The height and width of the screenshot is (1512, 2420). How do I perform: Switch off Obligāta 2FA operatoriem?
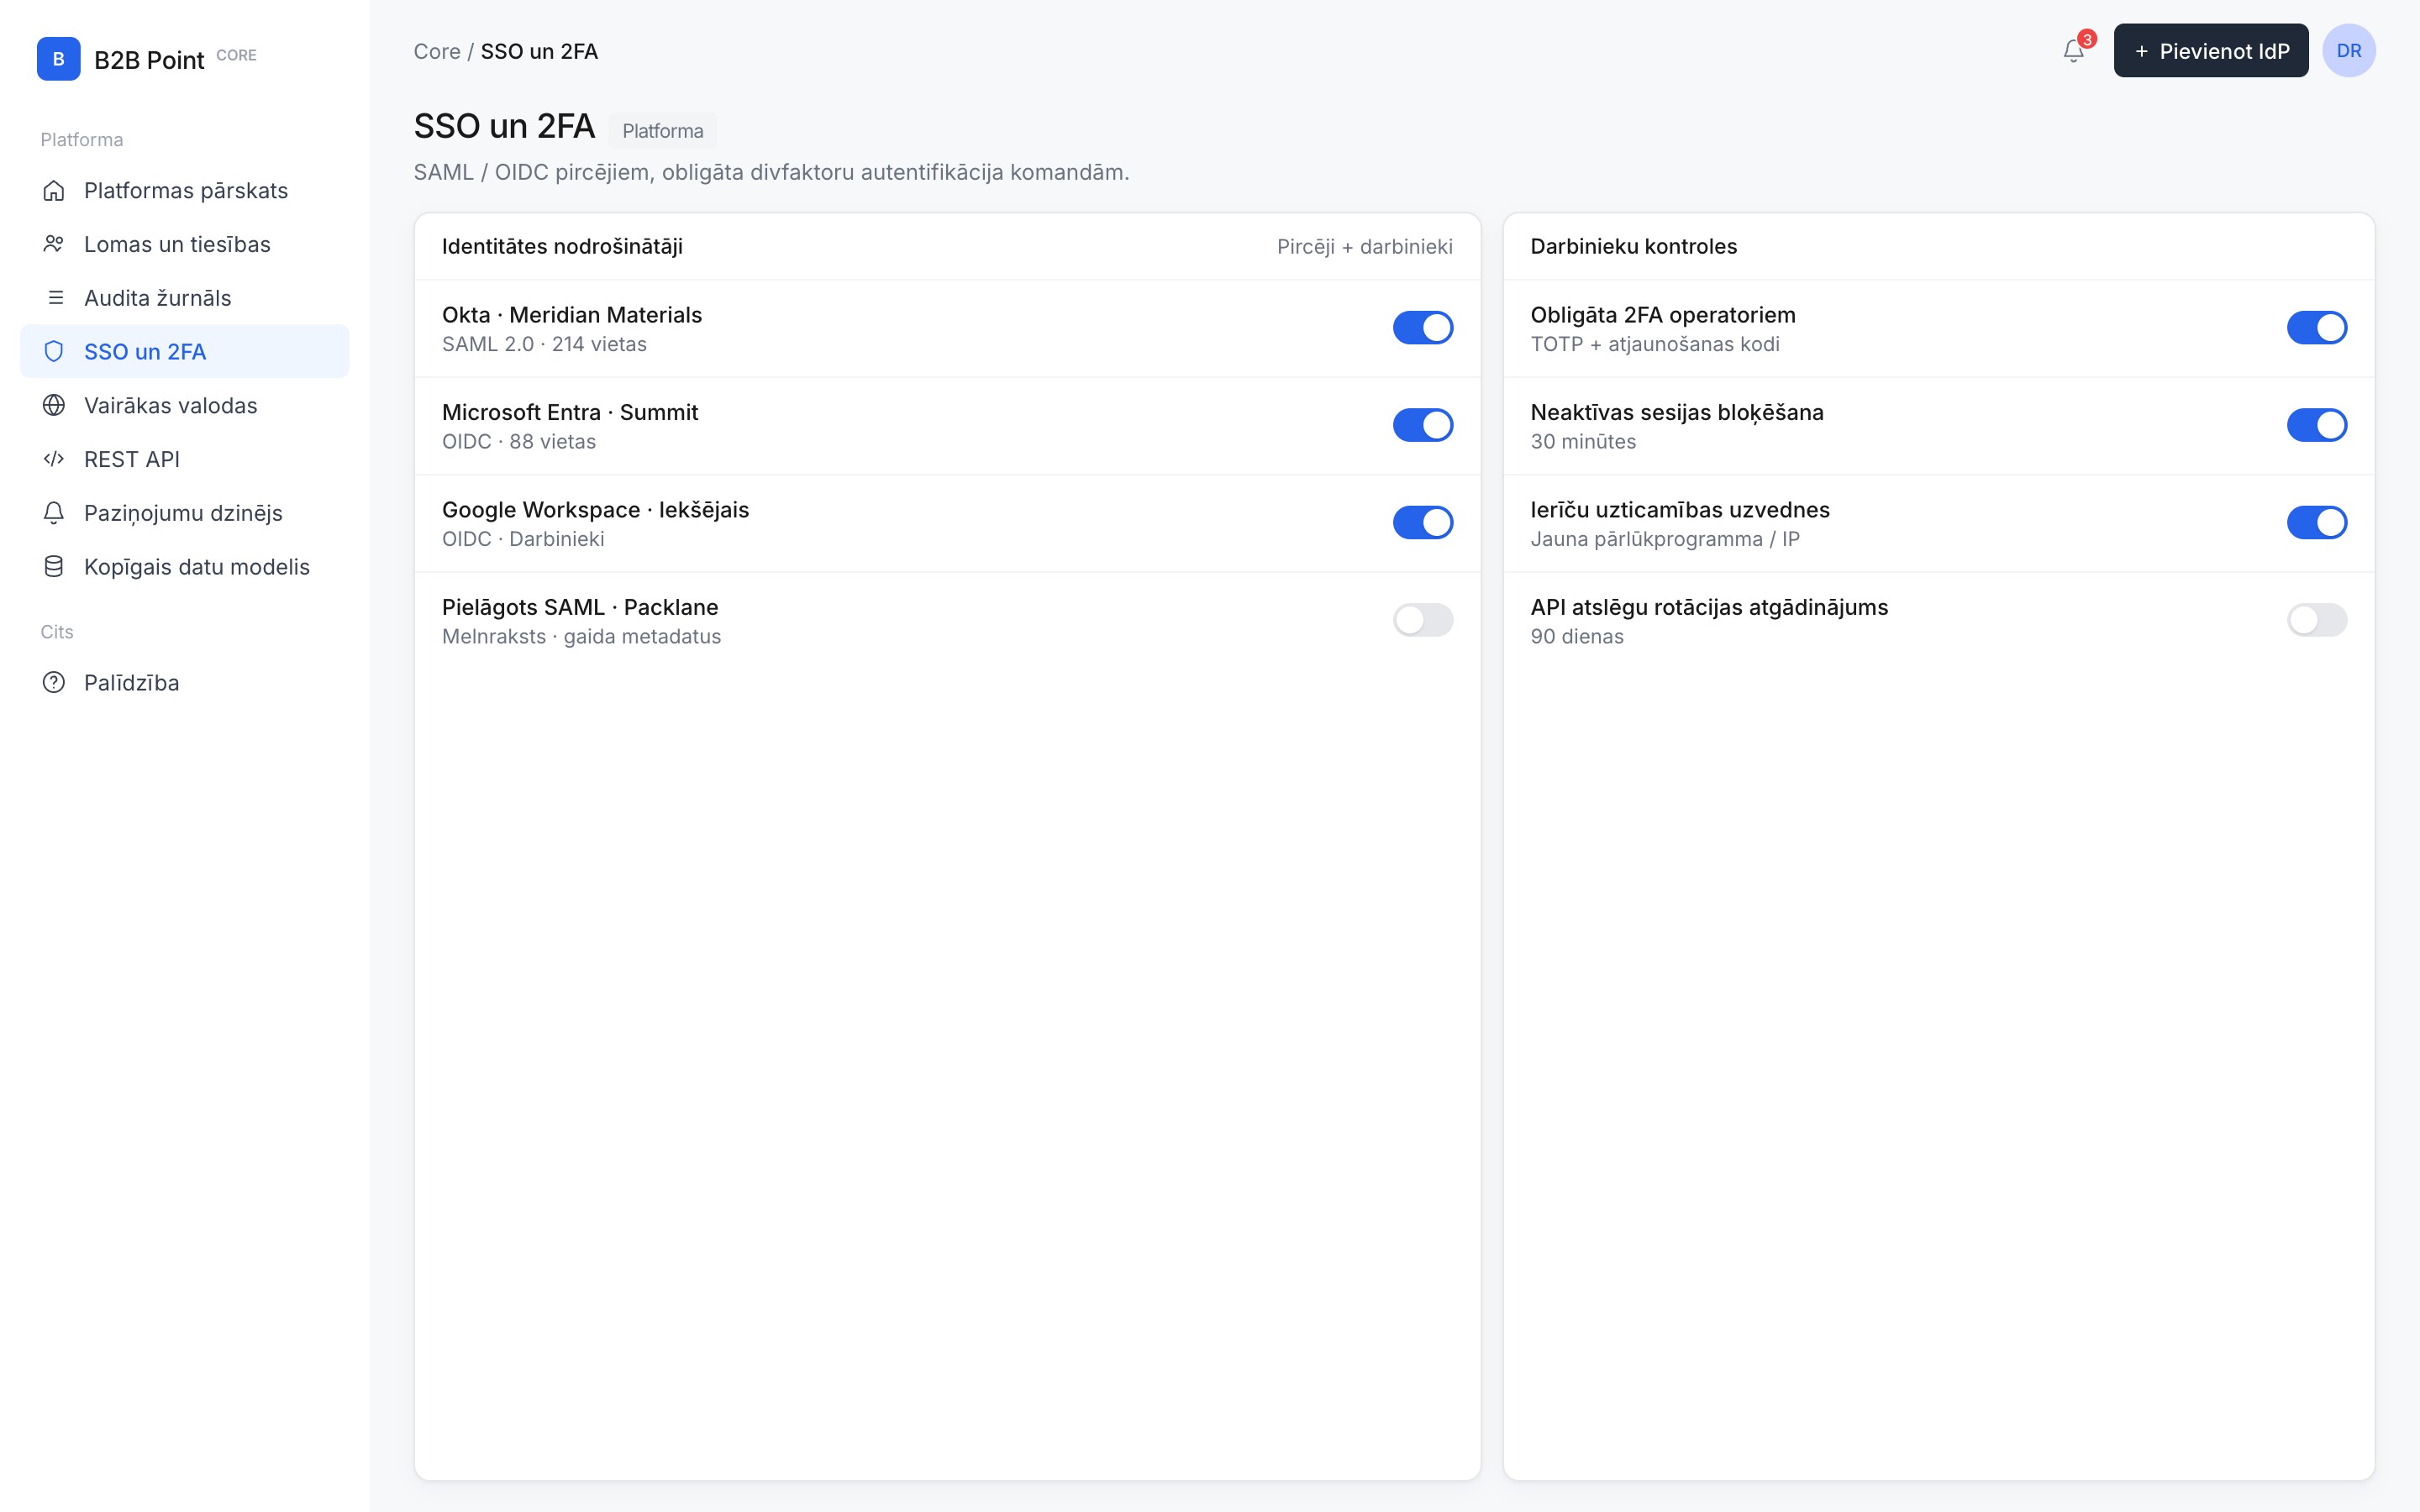click(2316, 328)
